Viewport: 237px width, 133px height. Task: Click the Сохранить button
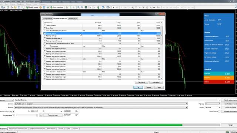click(156, 82)
